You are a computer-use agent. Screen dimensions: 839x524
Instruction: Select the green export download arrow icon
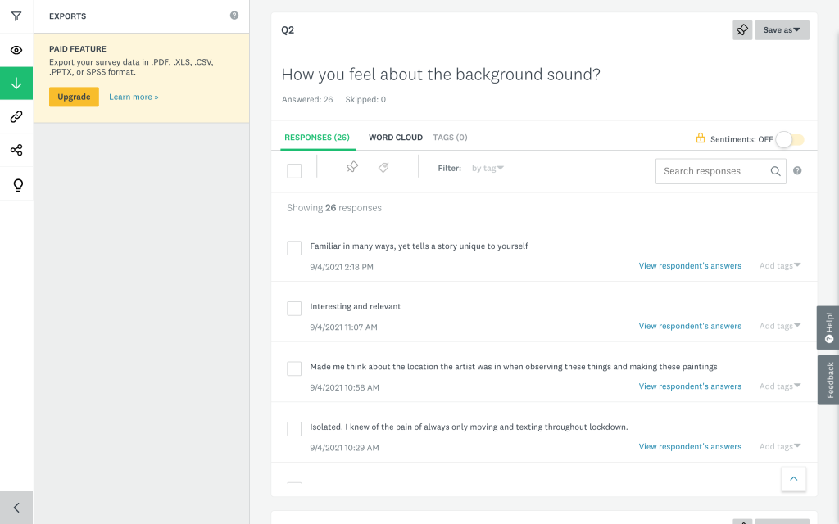16,84
